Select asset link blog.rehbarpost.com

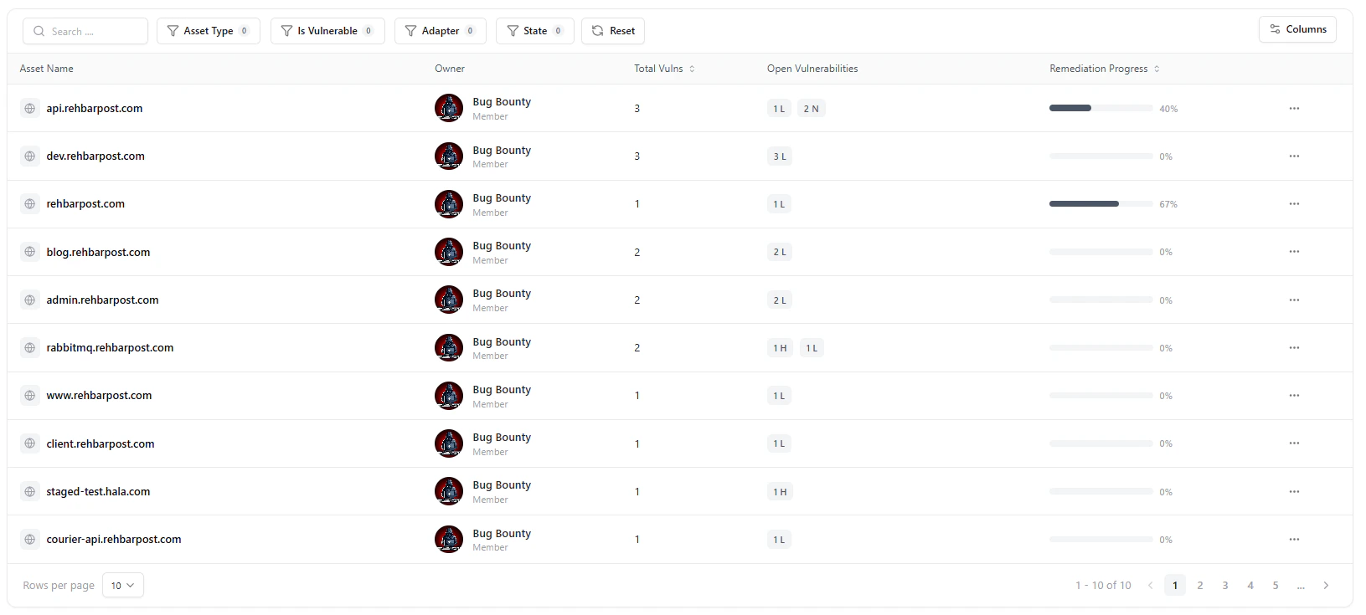click(x=98, y=251)
